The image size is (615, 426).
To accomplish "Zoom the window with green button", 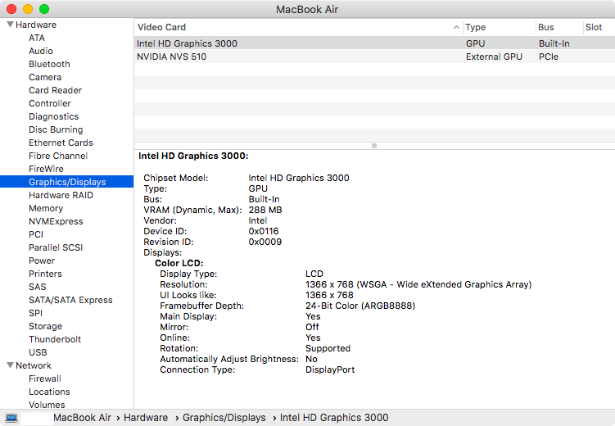I will coord(44,9).
